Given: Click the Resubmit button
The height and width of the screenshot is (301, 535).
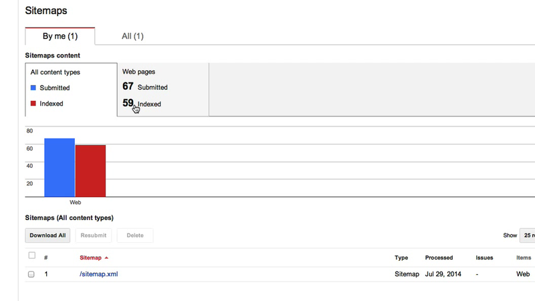Looking at the screenshot, I should point(94,235).
